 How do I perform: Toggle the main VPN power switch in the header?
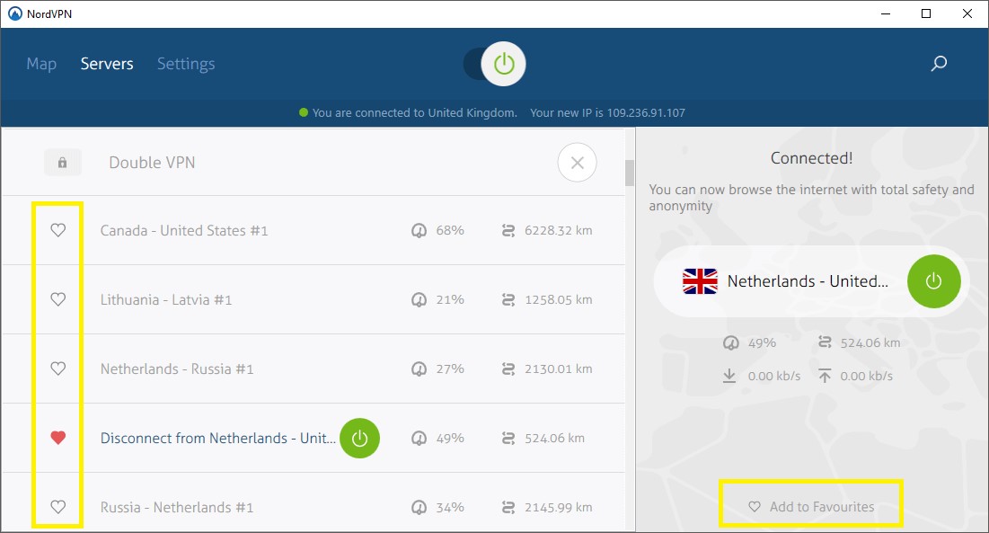(494, 64)
